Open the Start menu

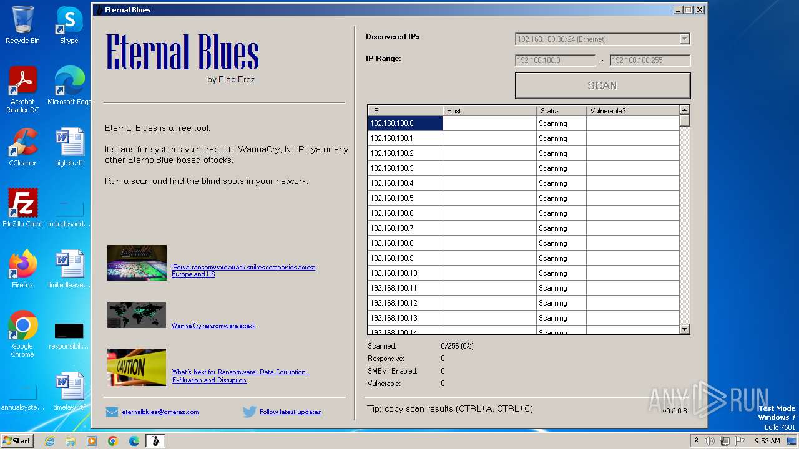pos(17,441)
